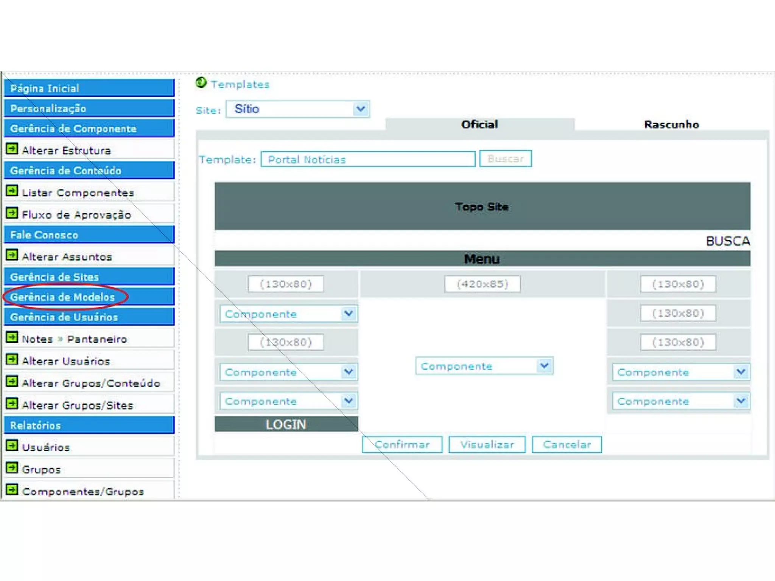Click arrow icon beside Componentes/Grupos
The height and width of the screenshot is (581, 775).
pyautogui.click(x=12, y=490)
